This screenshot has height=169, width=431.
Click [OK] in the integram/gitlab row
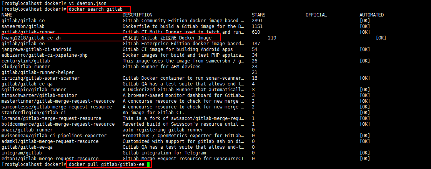365,153
